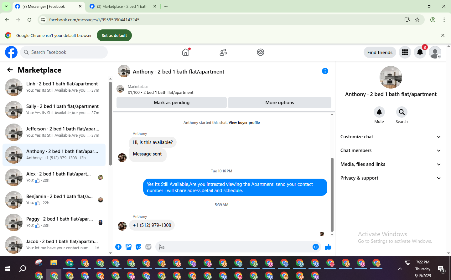
Task: View buyer profile link
Action: (x=244, y=123)
